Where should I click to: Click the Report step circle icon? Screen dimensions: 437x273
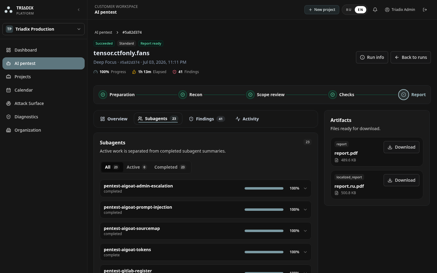coord(404,95)
